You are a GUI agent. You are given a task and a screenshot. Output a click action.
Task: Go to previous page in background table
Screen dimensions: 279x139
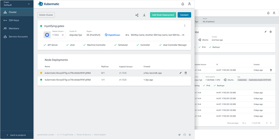point(266,123)
